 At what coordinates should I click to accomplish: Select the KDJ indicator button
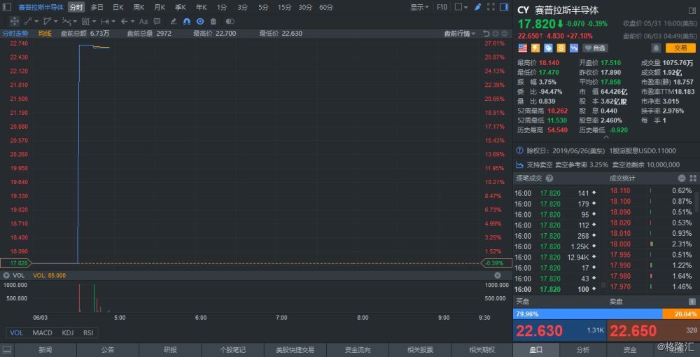(x=68, y=332)
